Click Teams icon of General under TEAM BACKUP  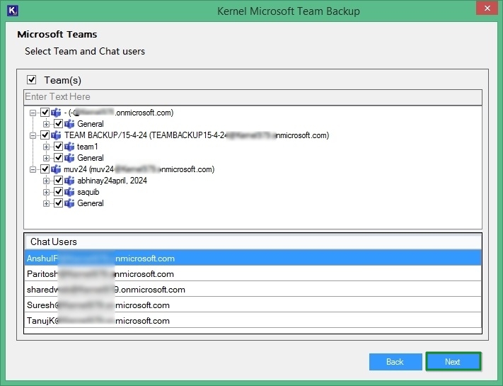pos(69,158)
